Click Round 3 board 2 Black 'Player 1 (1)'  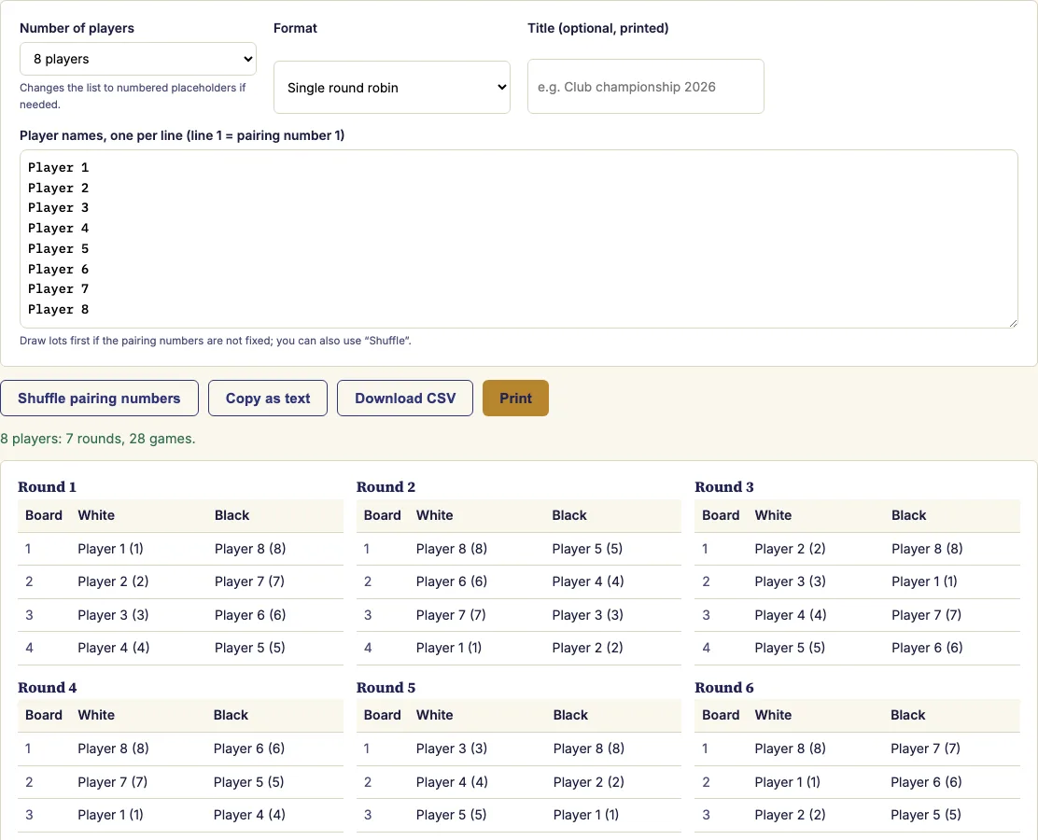924,581
